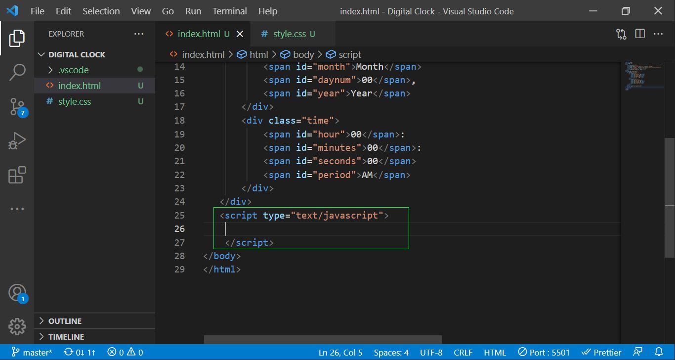This screenshot has width=675, height=360.
Task: Split the editor to the right
Action: click(640, 34)
